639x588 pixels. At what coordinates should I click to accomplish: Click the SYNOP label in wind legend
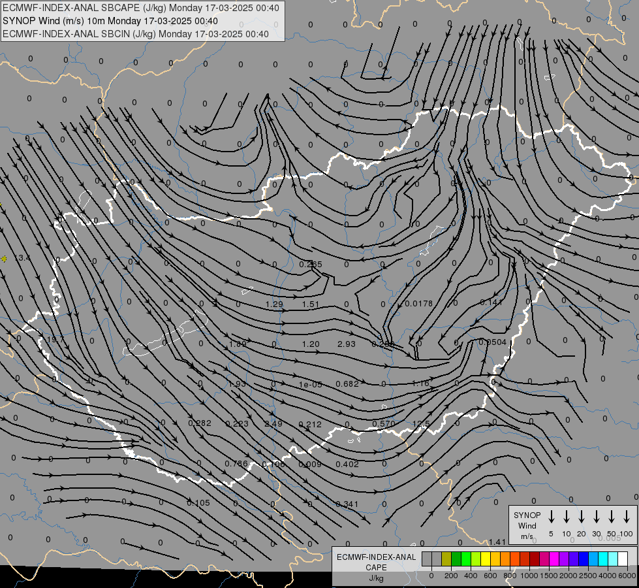pyautogui.click(x=527, y=515)
